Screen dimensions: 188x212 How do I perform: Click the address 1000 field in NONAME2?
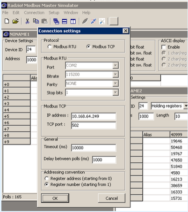[146, 116]
